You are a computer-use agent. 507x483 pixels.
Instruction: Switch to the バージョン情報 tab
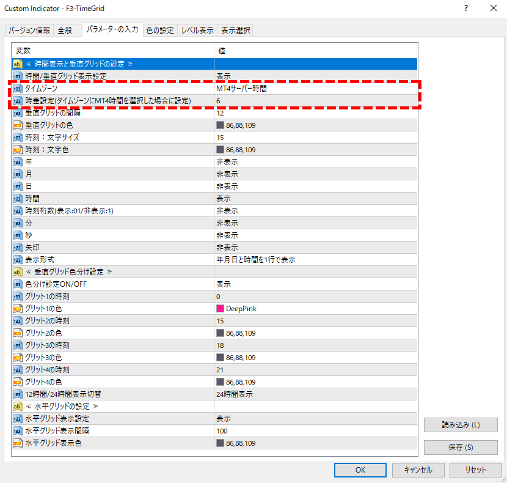(29, 31)
